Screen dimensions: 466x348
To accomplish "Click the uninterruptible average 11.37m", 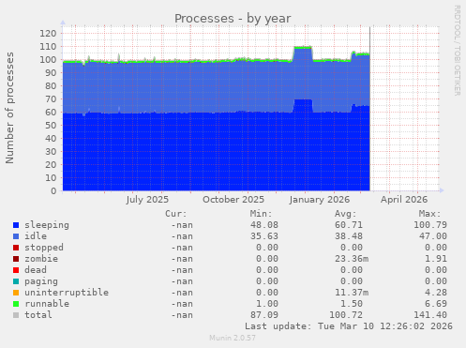I will point(352,293).
